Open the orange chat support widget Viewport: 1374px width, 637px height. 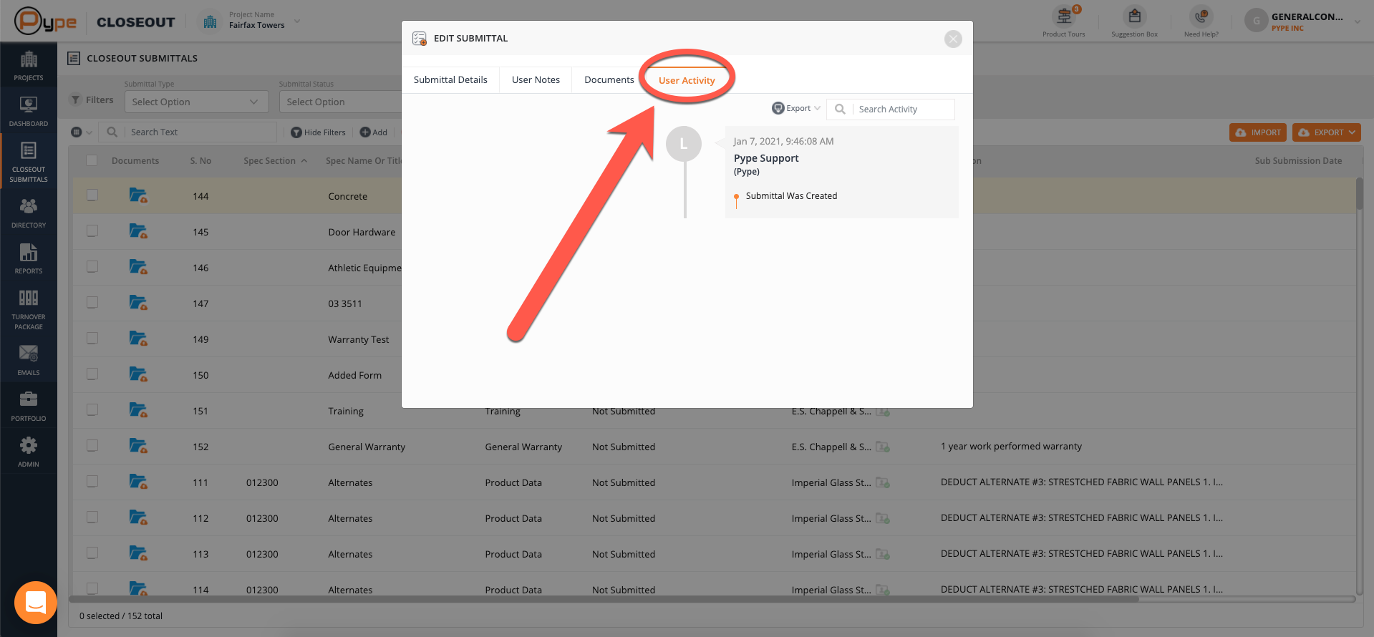36,603
